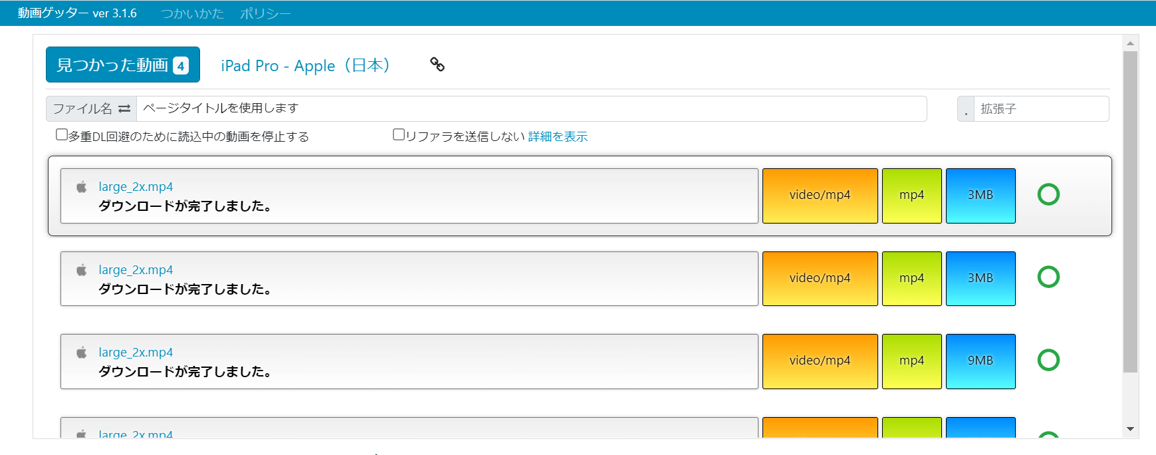
Task: Click the Apple icon in the 9MB row
Action: (x=81, y=353)
